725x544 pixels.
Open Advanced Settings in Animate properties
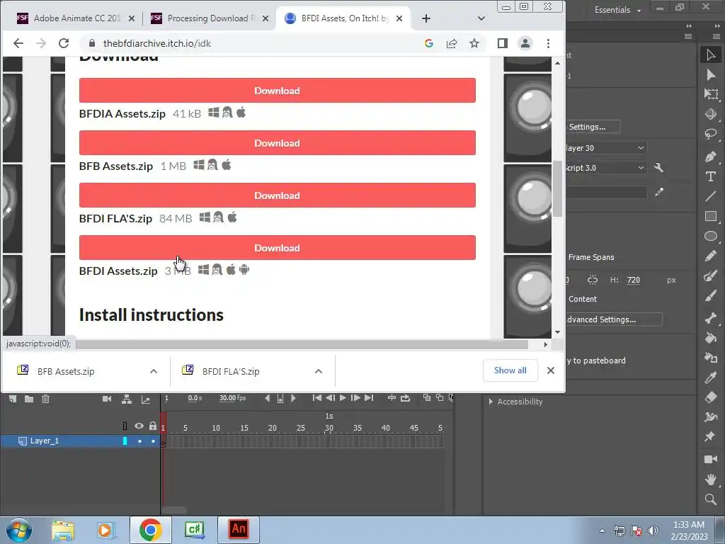613,319
